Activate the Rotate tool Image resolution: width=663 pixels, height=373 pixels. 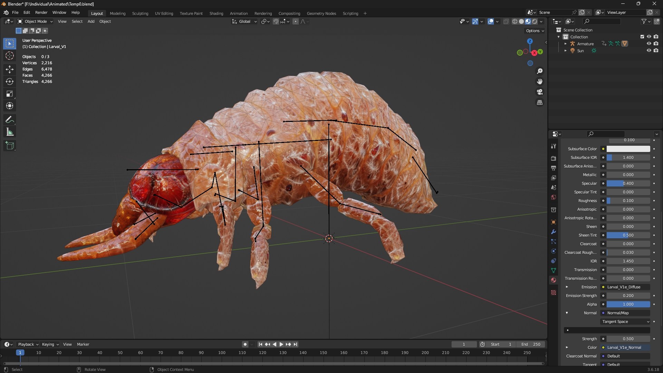10,82
